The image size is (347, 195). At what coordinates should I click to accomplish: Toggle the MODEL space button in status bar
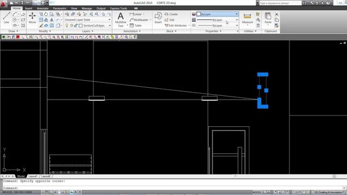pos(257,192)
